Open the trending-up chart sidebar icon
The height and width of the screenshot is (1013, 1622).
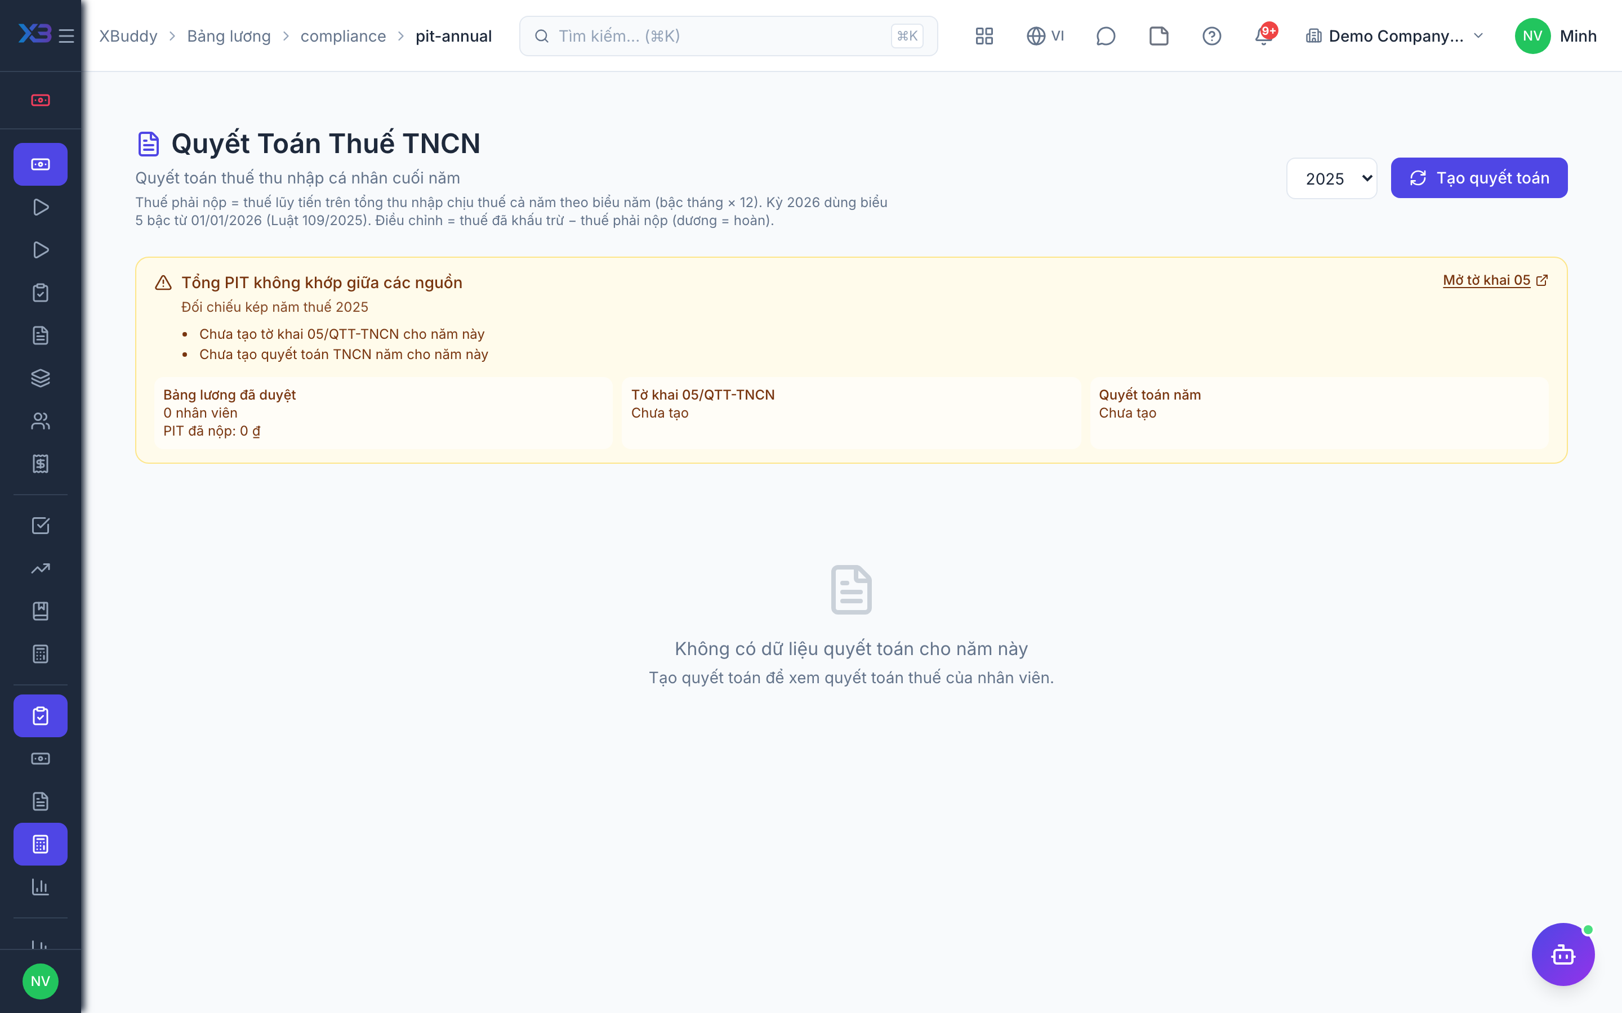click(x=40, y=568)
